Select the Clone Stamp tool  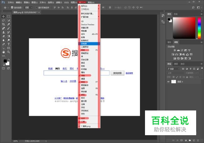[x=3, y=32]
